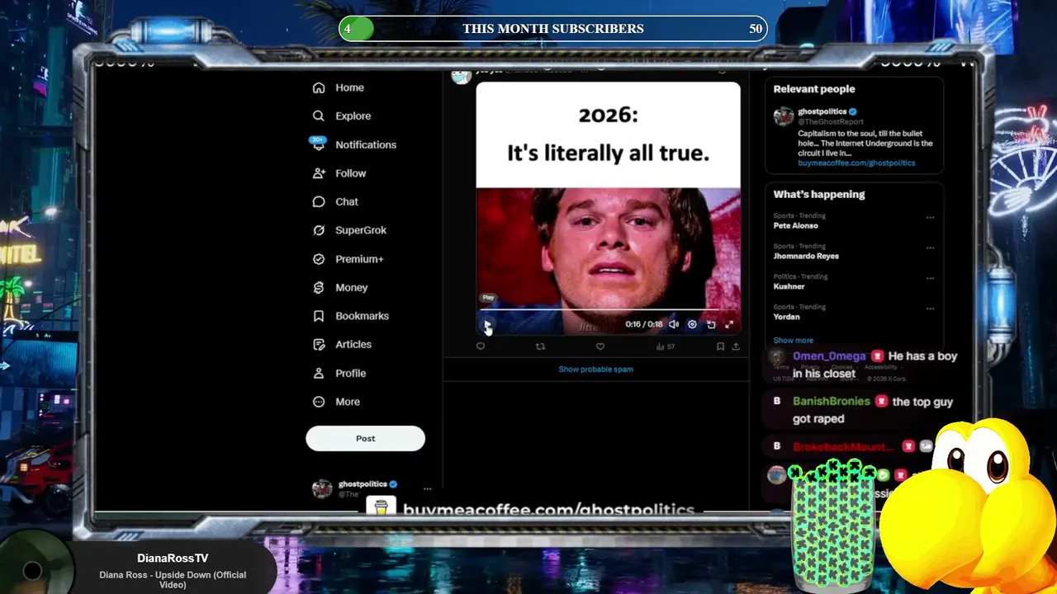
Task: Open the Explore search page
Action: (342, 116)
